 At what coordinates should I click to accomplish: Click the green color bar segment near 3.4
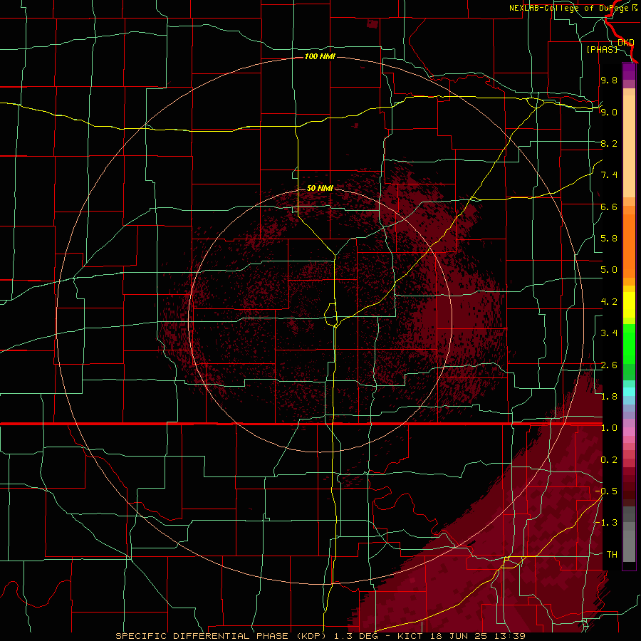(629, 343)
